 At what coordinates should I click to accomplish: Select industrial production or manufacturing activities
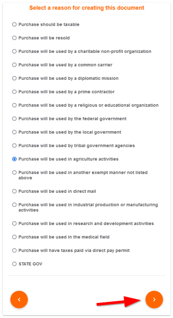14,205
